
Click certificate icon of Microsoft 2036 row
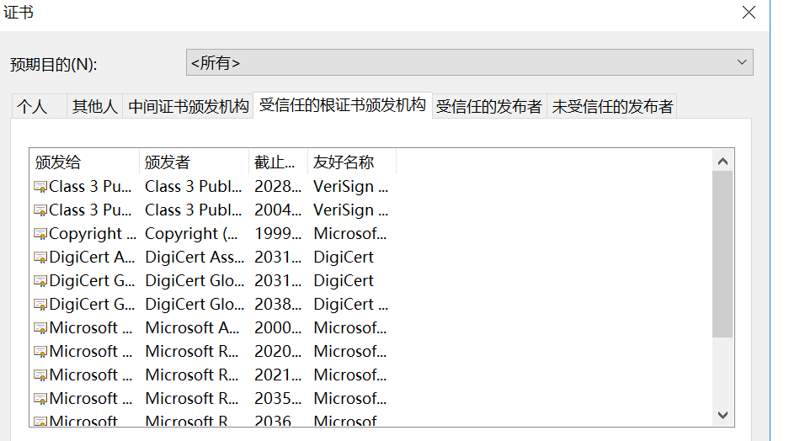[40, 421]
